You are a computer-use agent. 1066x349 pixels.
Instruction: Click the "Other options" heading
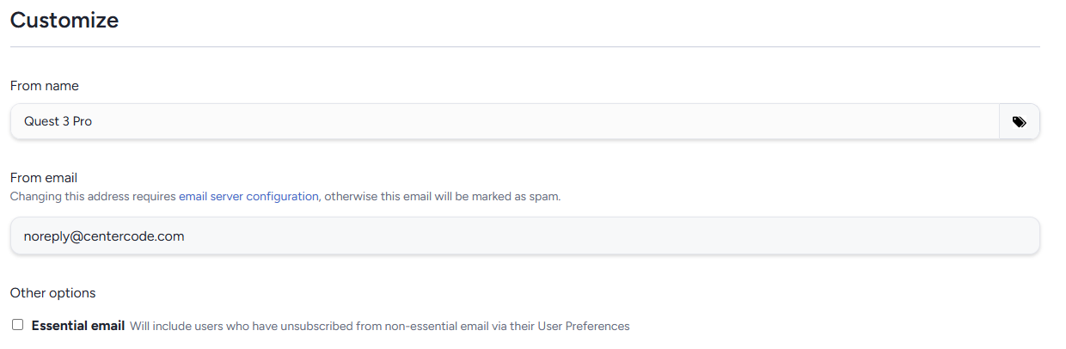(x=52, y=293)
